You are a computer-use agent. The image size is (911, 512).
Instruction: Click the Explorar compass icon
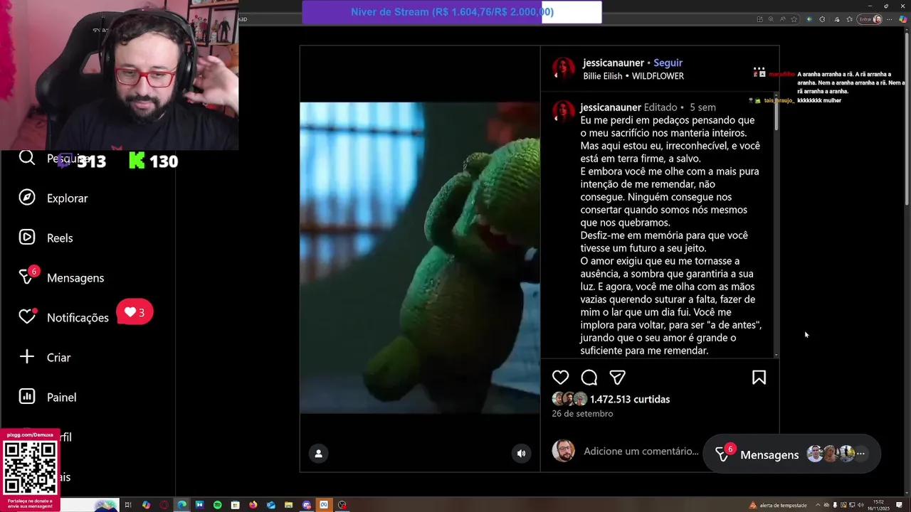[27, 198]
